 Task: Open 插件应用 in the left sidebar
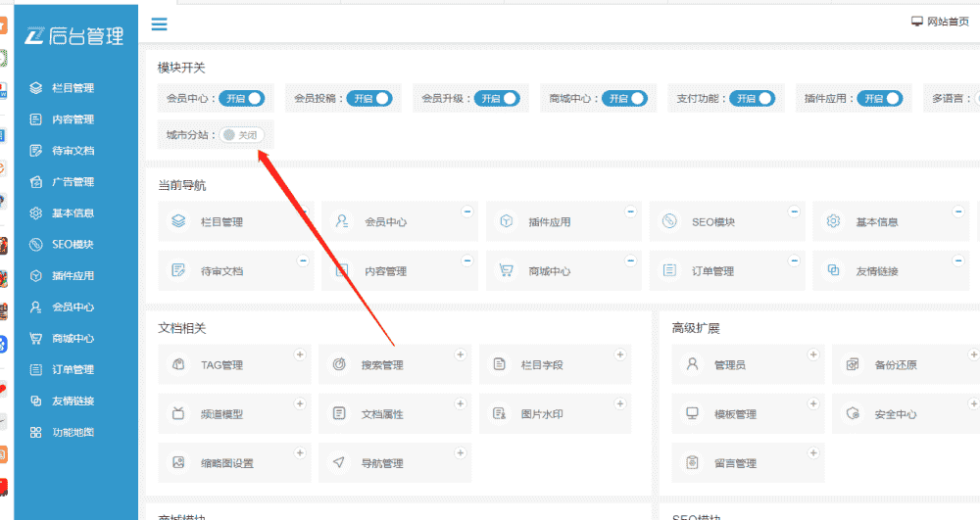(73, 276)
